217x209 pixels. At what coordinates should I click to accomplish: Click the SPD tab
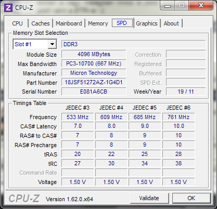(x=122, y=23)
